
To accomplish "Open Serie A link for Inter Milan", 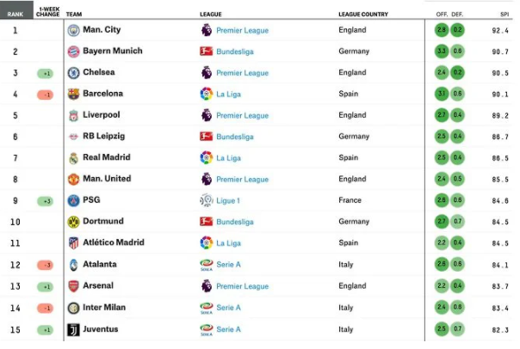I will coord(228,308).
